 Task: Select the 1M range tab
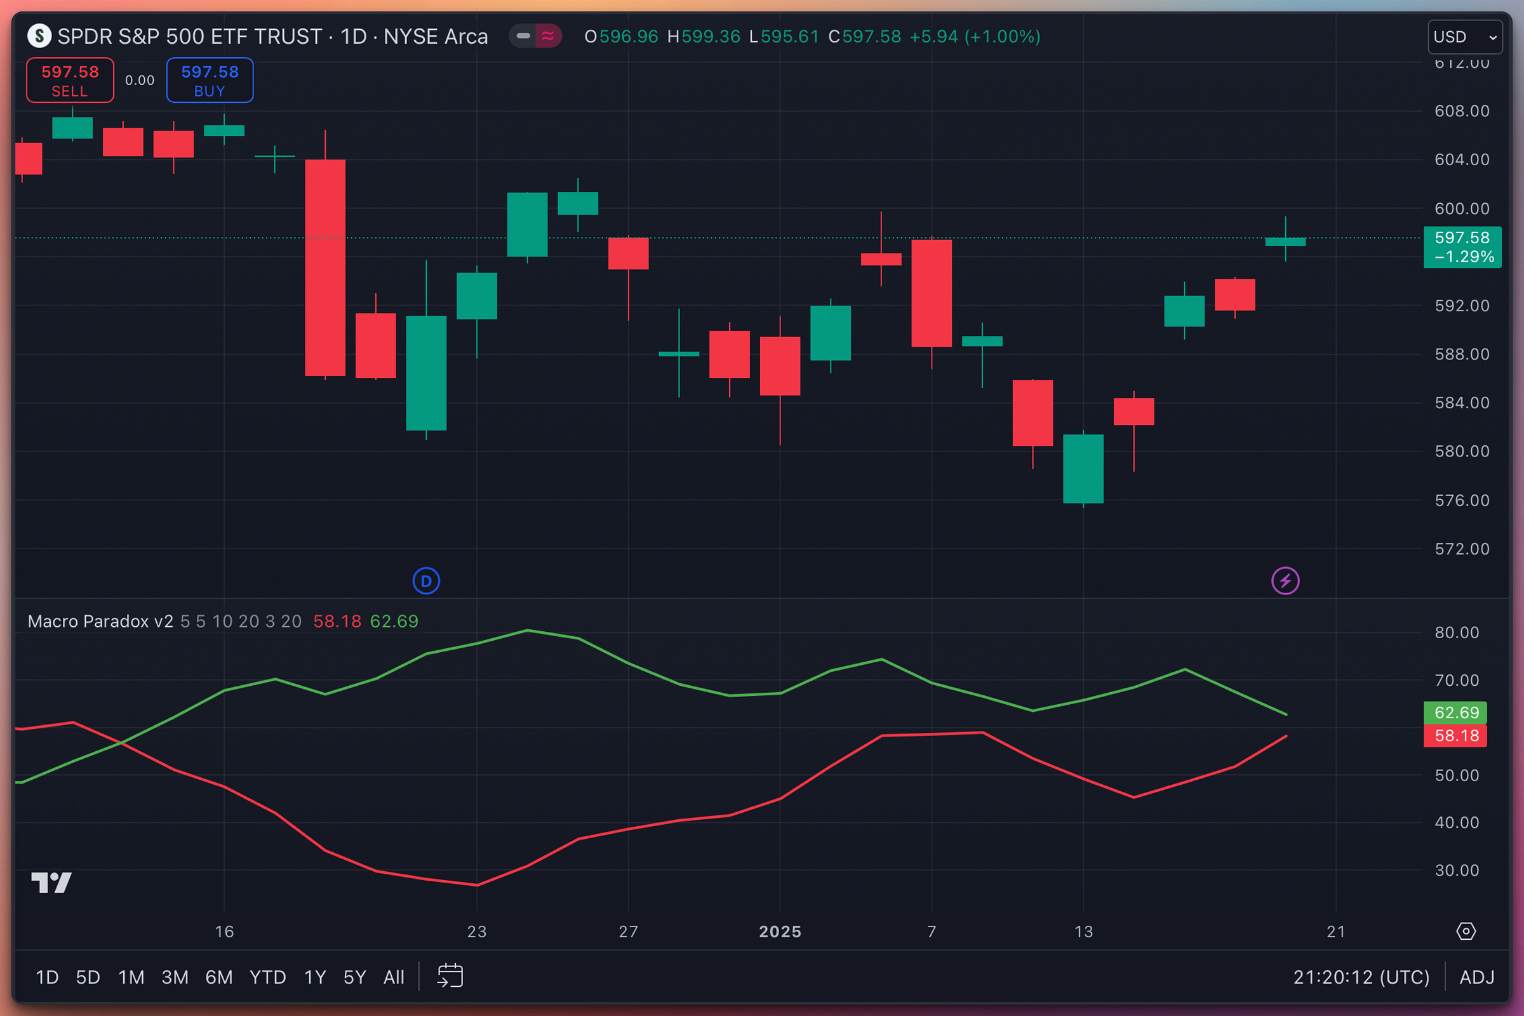131,977
